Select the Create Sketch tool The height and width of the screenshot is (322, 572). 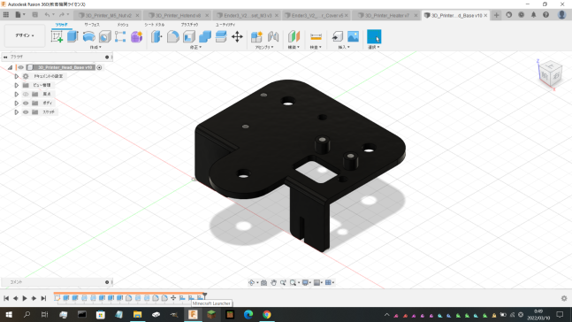(57, 36)
